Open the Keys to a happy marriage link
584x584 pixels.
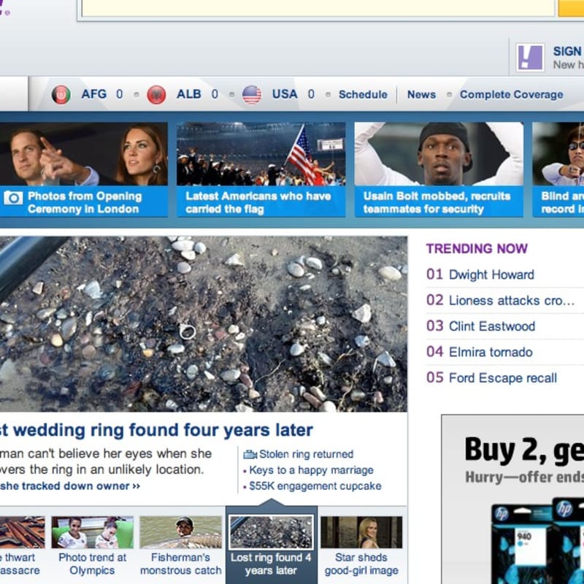[312, 470]
